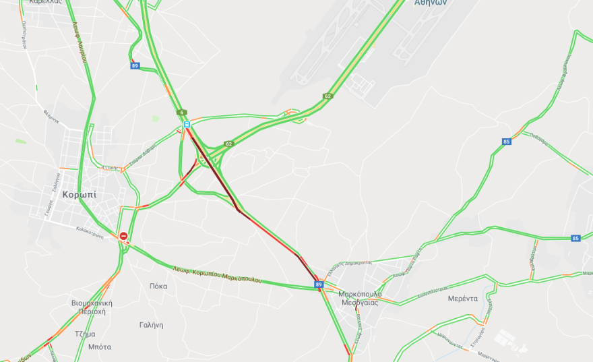Click the Μπότα place label
This screenshot has height=362, width=593.
[100, 346]
